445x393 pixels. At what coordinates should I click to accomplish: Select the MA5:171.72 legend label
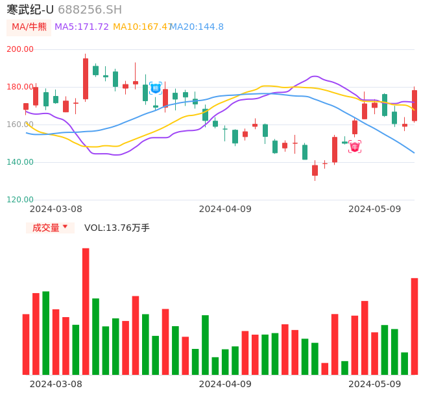tap(82, 27)
